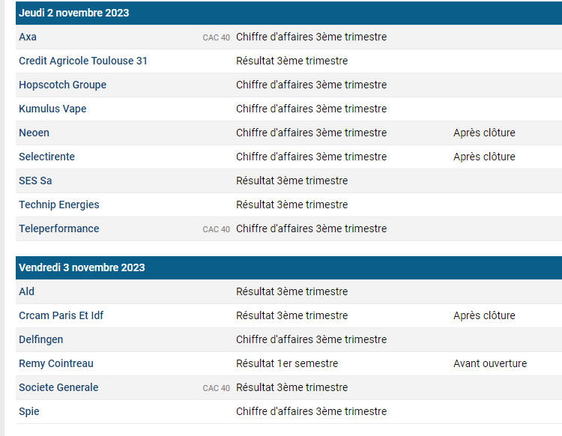562x436 pixels.
Task: Select the Remy Cointreau link
Action: pyautogui.click(x=56, y=363)
